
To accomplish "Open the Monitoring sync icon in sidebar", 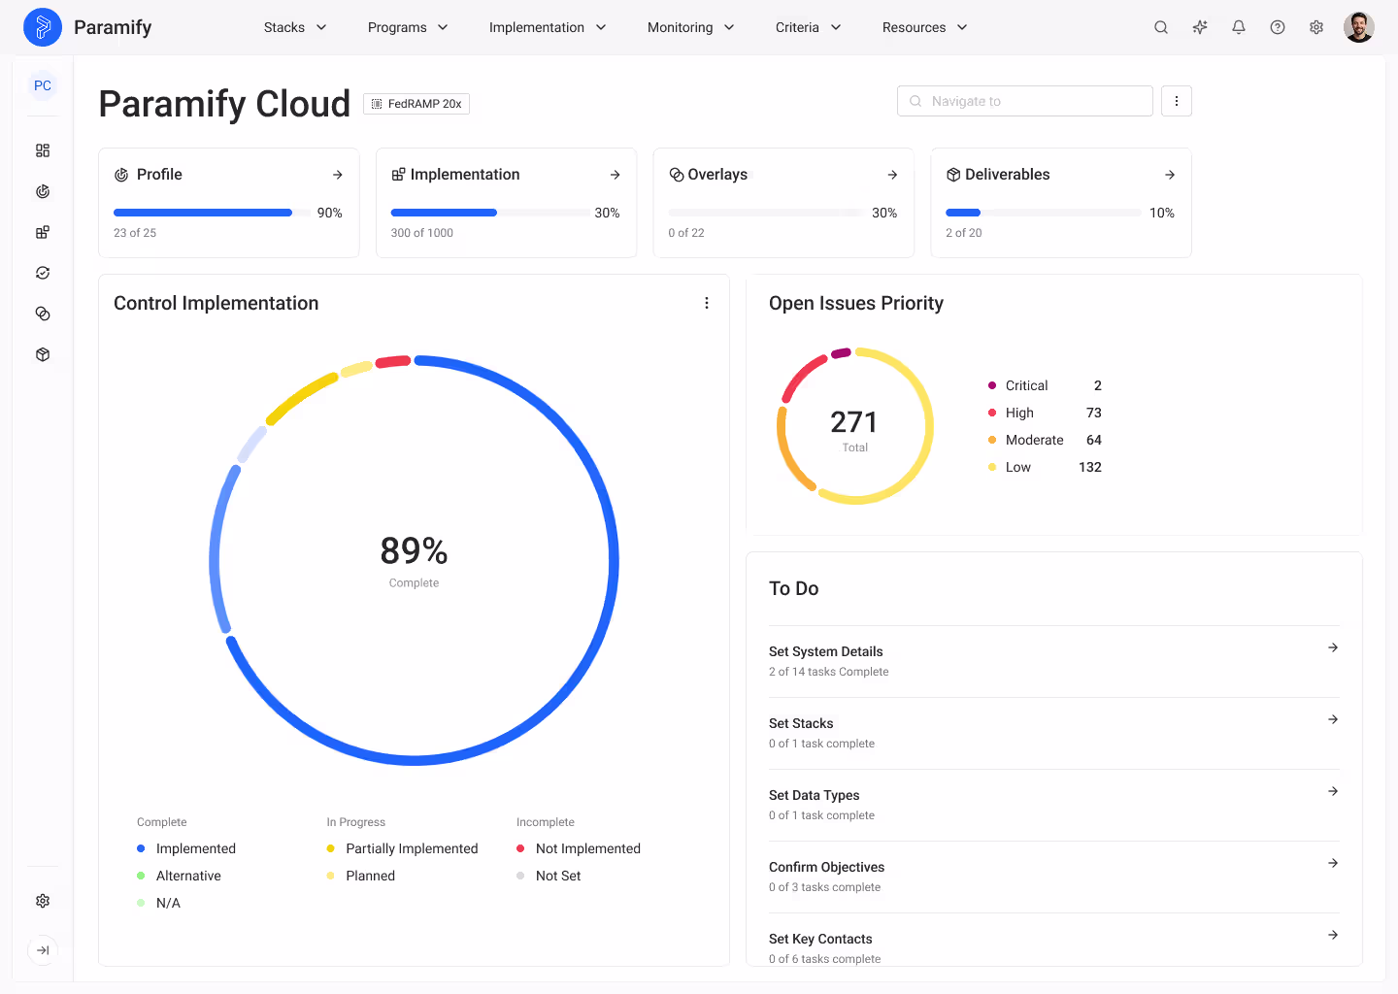I will coord(43,273).
